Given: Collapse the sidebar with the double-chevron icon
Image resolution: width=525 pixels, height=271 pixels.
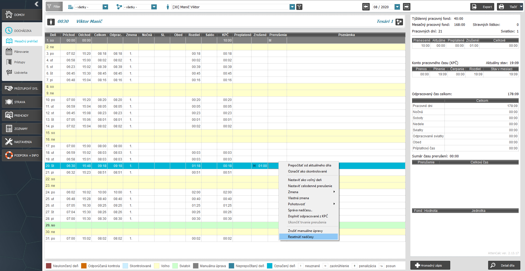Looking at the screenshot, I should tap(37, 4).
